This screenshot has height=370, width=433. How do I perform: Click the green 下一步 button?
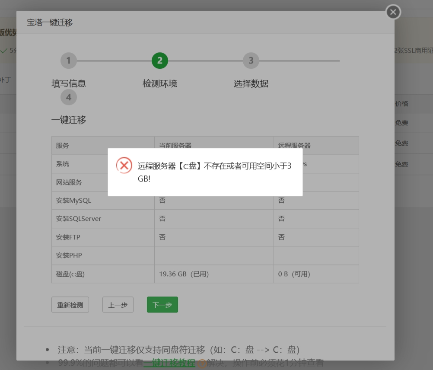(162, 305)
